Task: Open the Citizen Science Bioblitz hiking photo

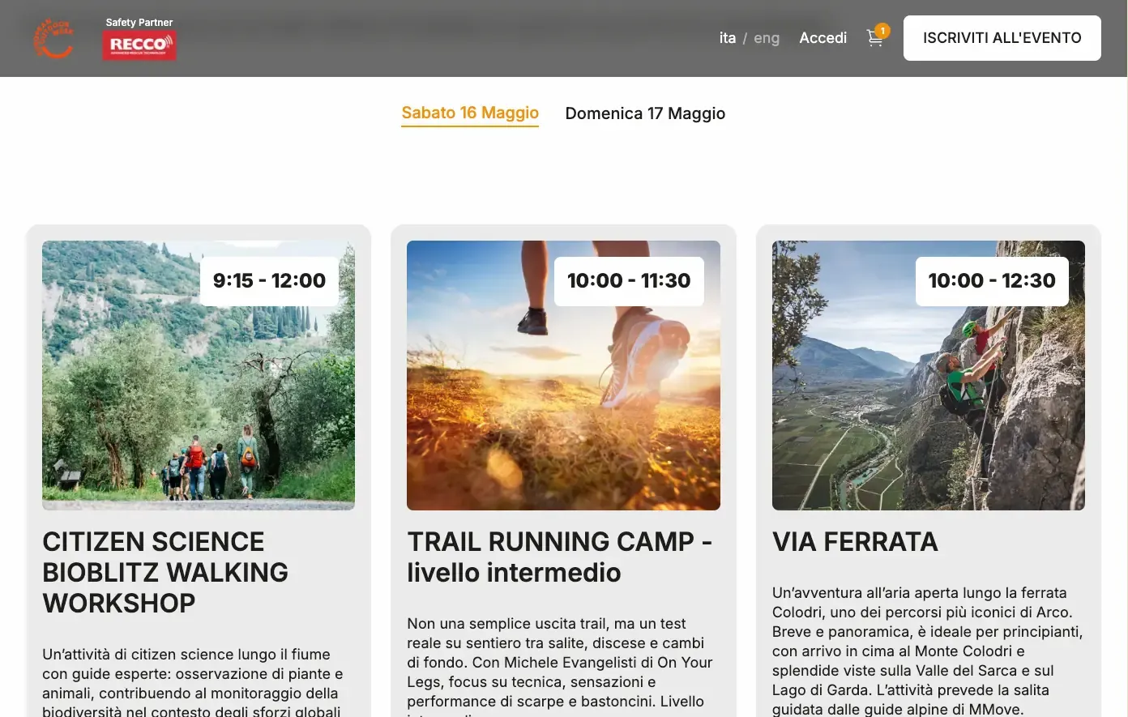Action: point(199,375)
